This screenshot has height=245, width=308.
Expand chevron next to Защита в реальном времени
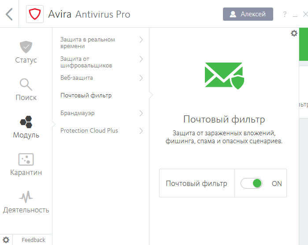[x=141, y=40]
